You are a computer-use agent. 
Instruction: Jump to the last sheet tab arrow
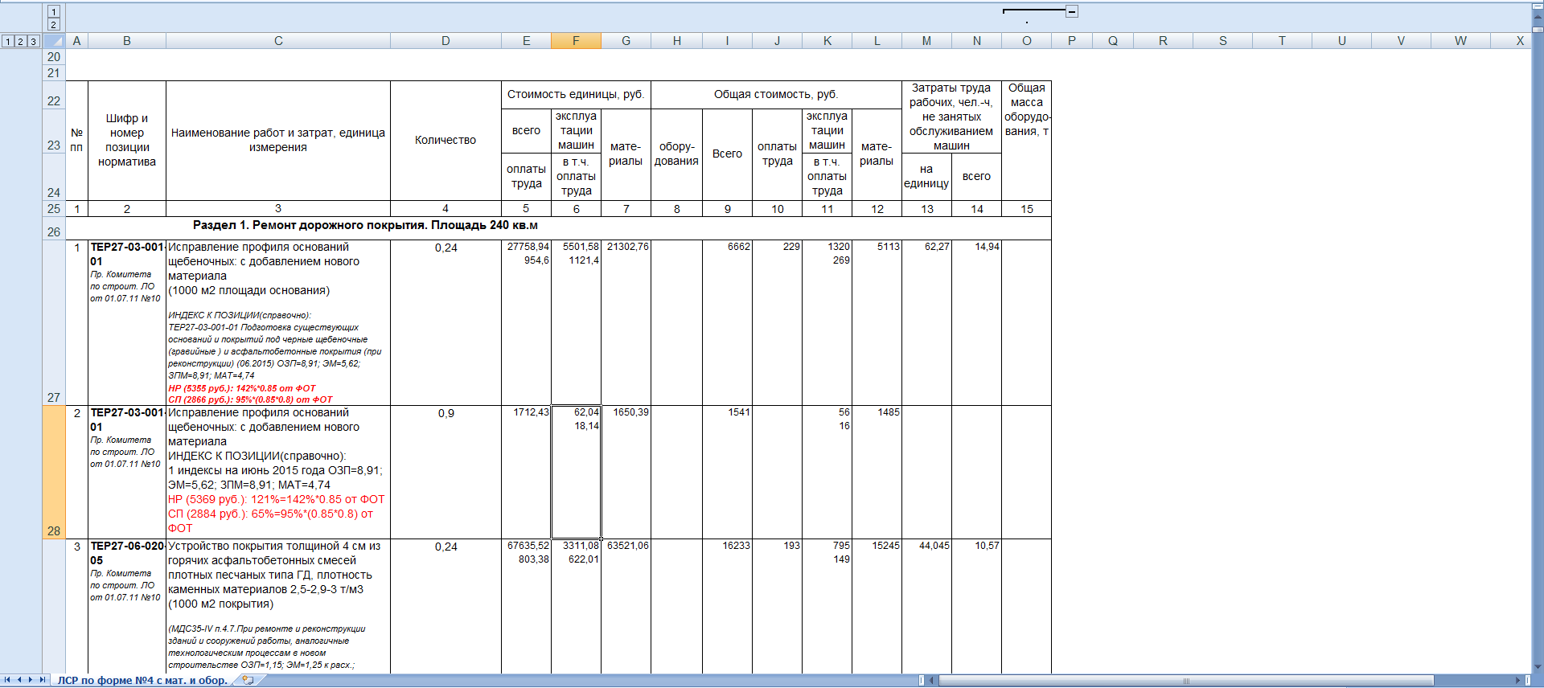43,680
